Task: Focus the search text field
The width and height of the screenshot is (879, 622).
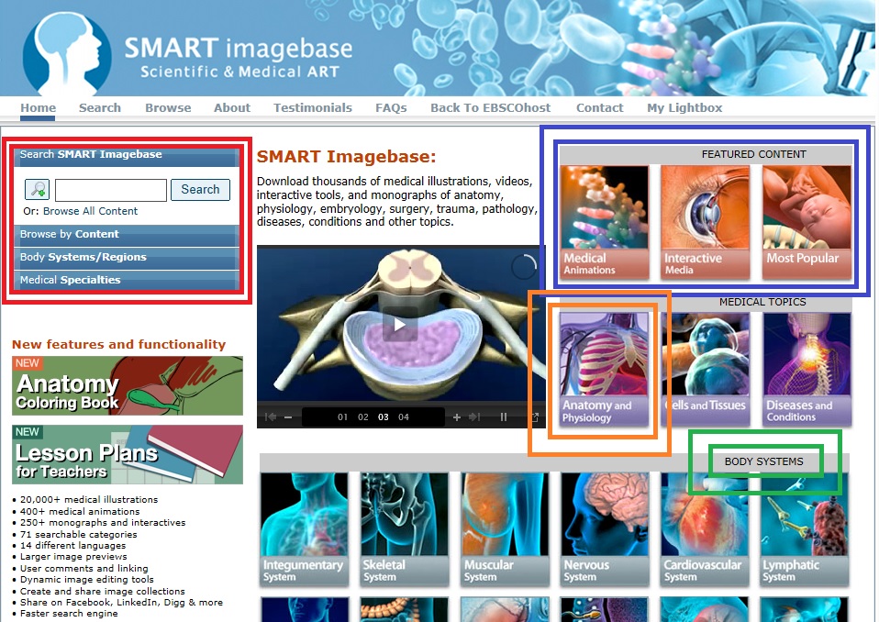Action: (x=111, y=190)
